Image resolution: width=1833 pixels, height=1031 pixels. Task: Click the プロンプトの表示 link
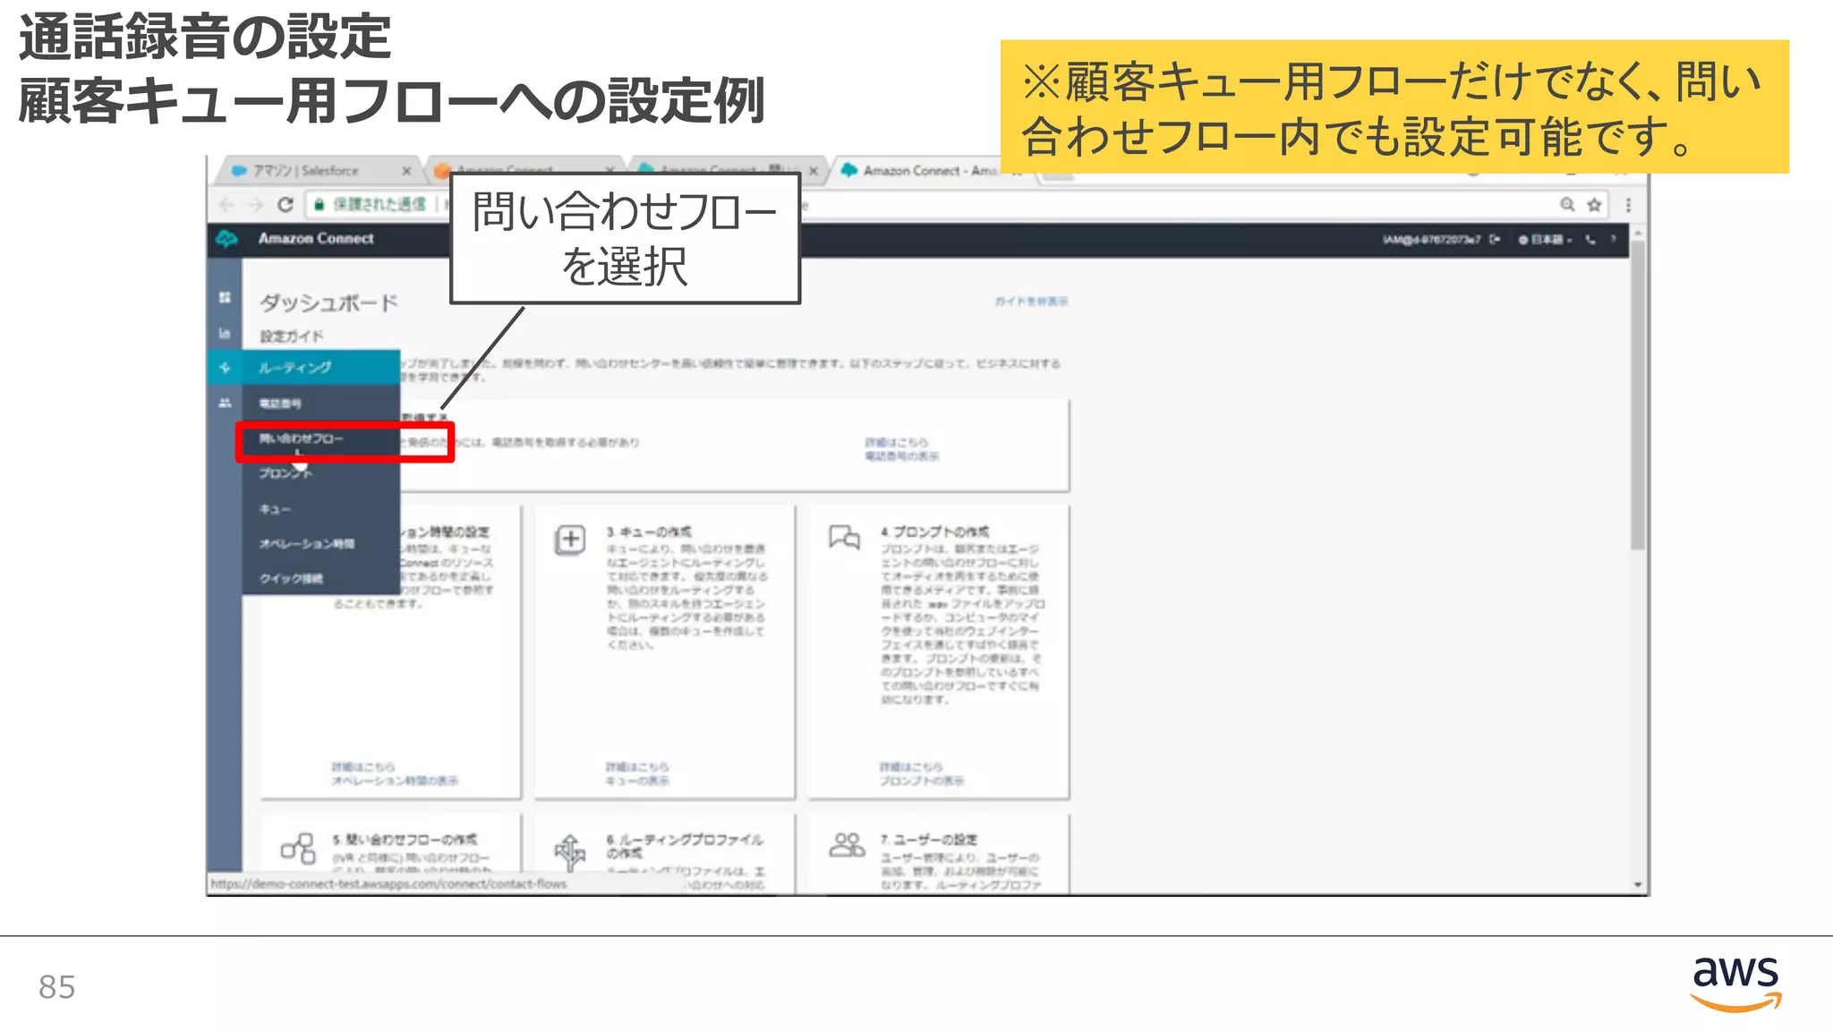(x=922, y=781)
